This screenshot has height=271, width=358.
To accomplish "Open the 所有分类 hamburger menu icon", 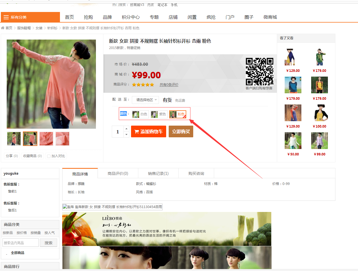I will (6, 17).
